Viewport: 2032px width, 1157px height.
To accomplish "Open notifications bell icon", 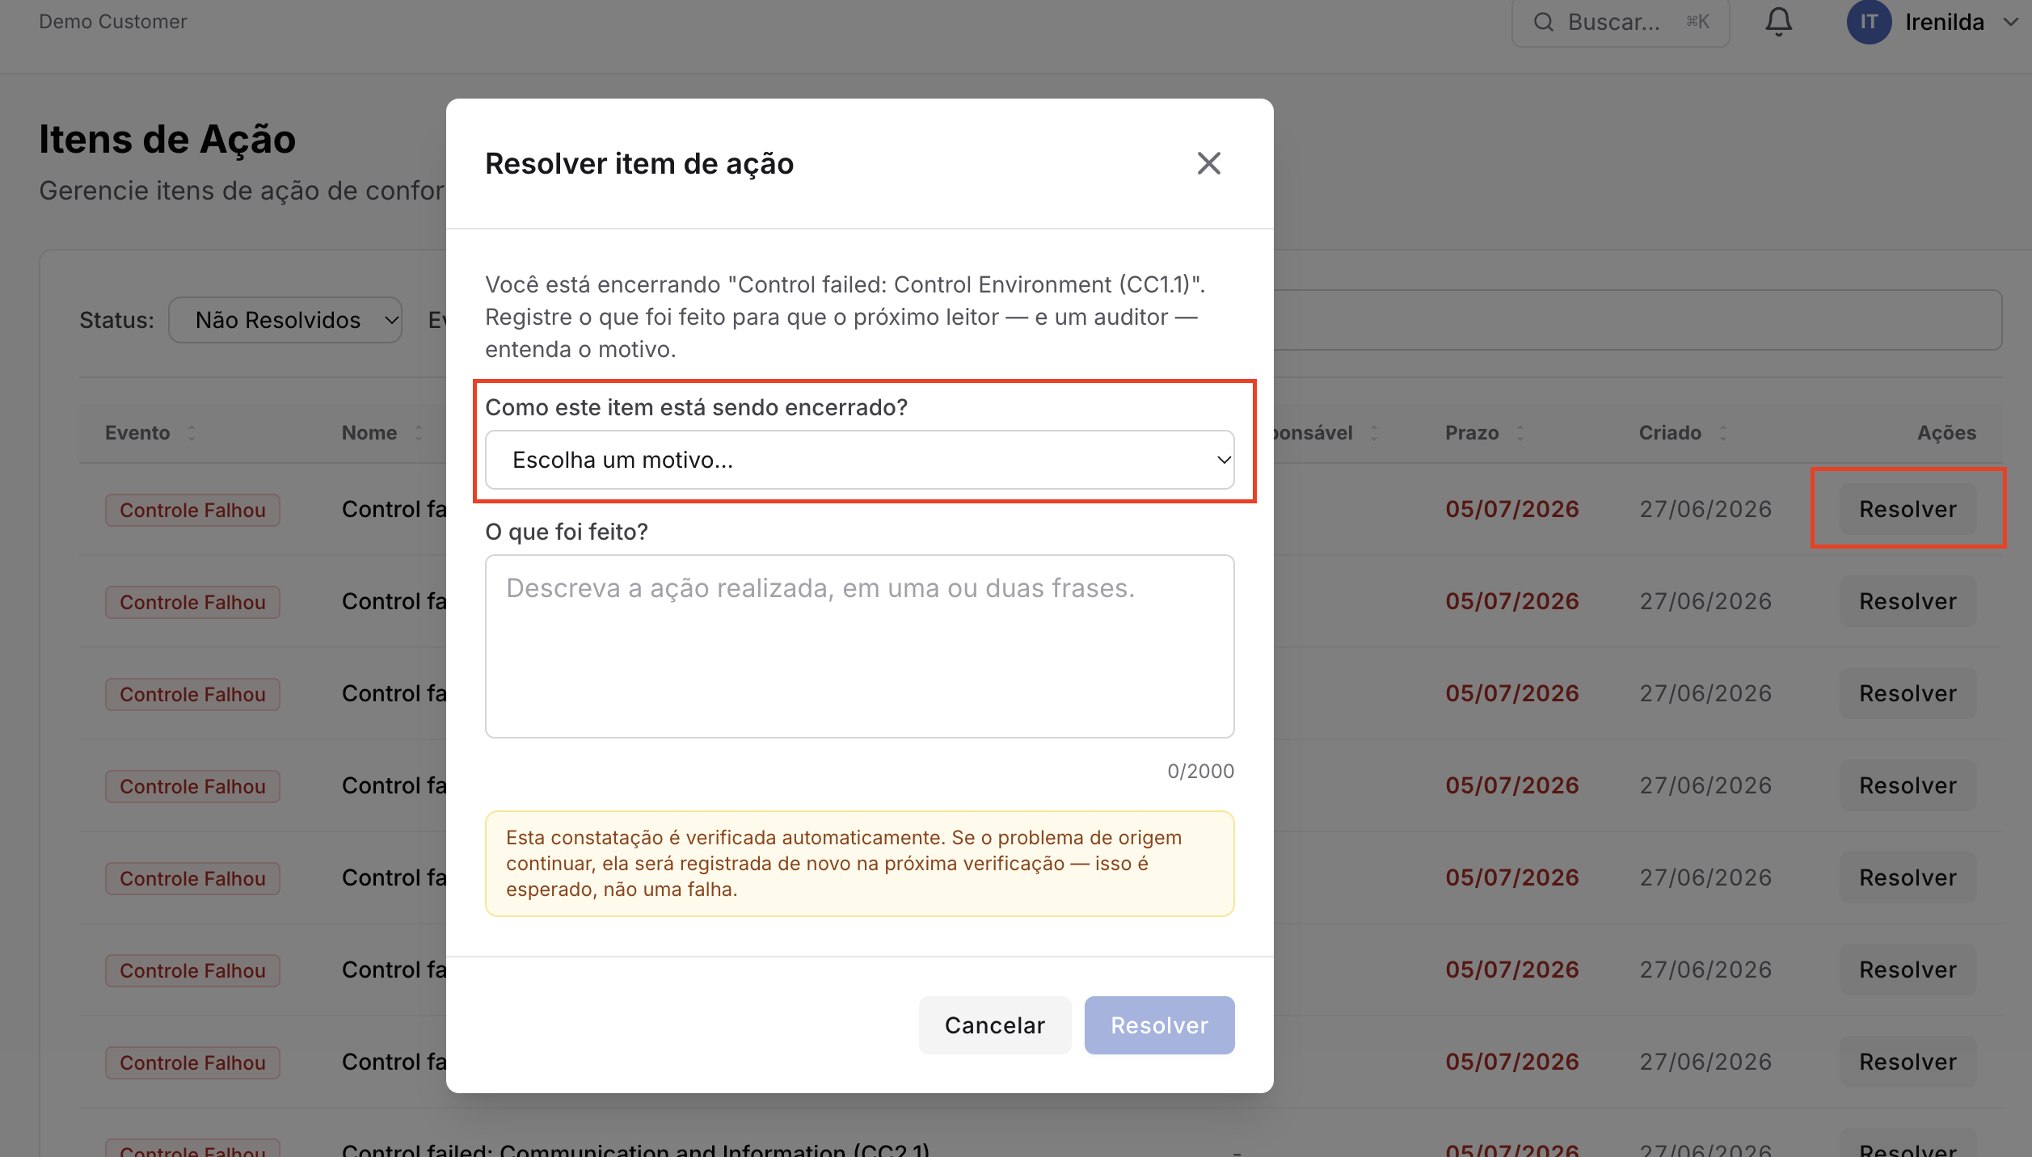I will (x=1778, y=22).
